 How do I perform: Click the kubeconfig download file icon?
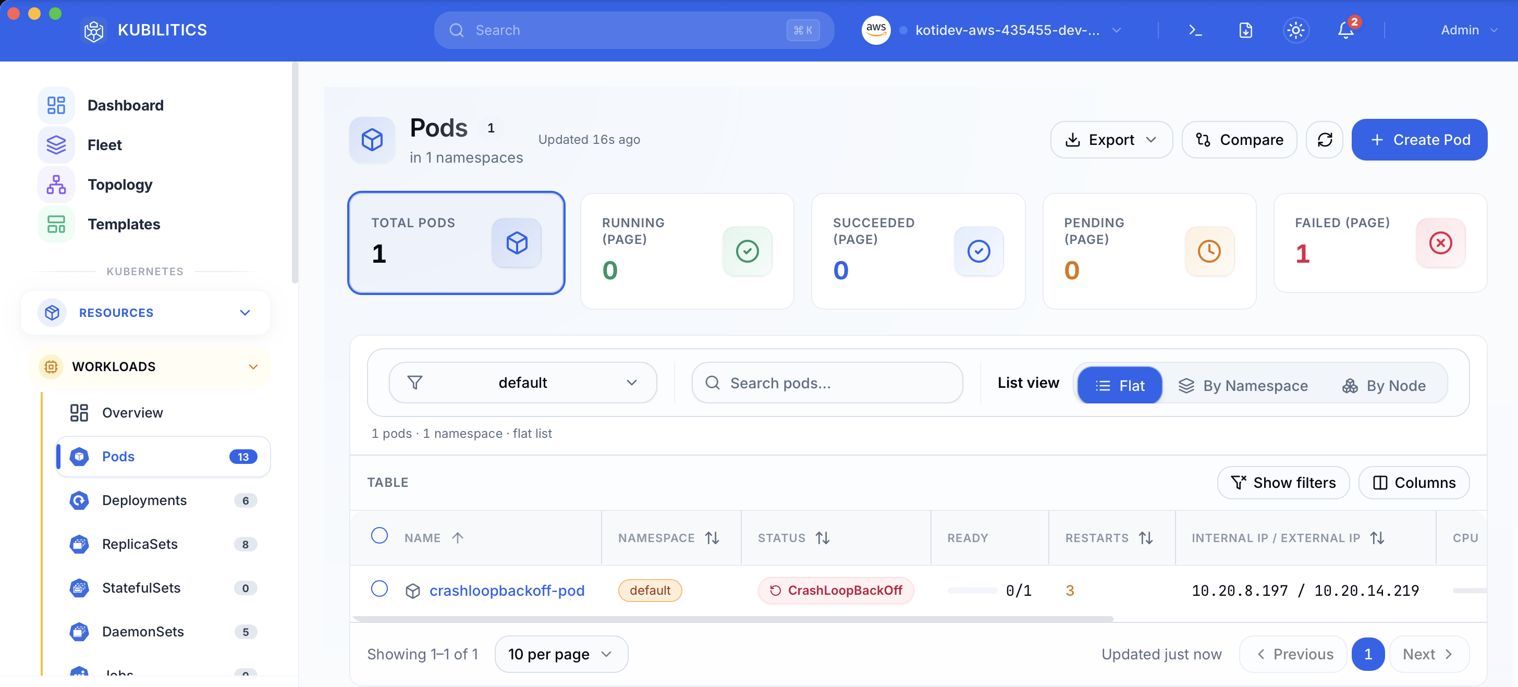1245,30
